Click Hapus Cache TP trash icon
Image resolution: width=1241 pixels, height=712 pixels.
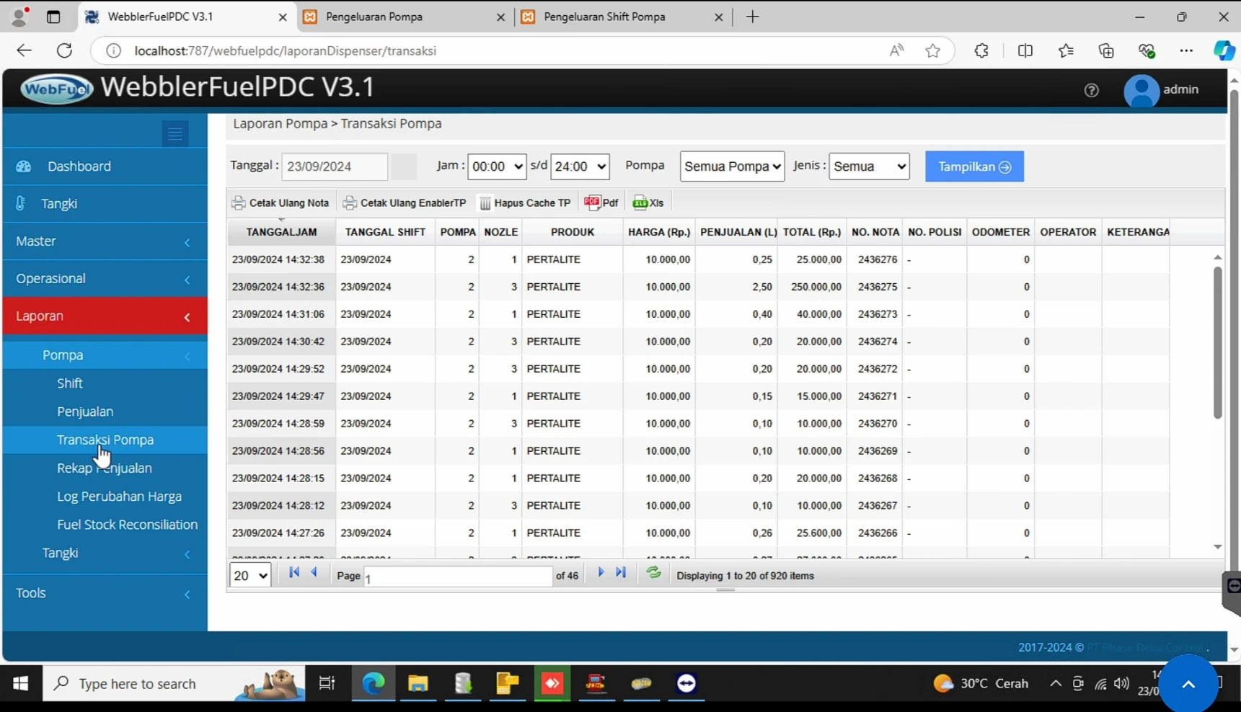485,203
